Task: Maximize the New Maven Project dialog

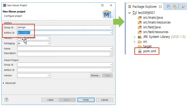Action: point(102,5)
